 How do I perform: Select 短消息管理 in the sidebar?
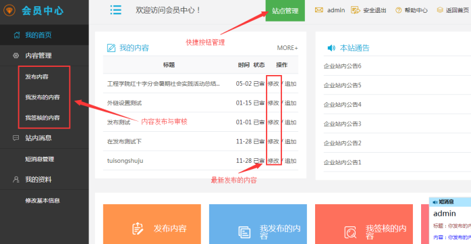pos(40,159)
